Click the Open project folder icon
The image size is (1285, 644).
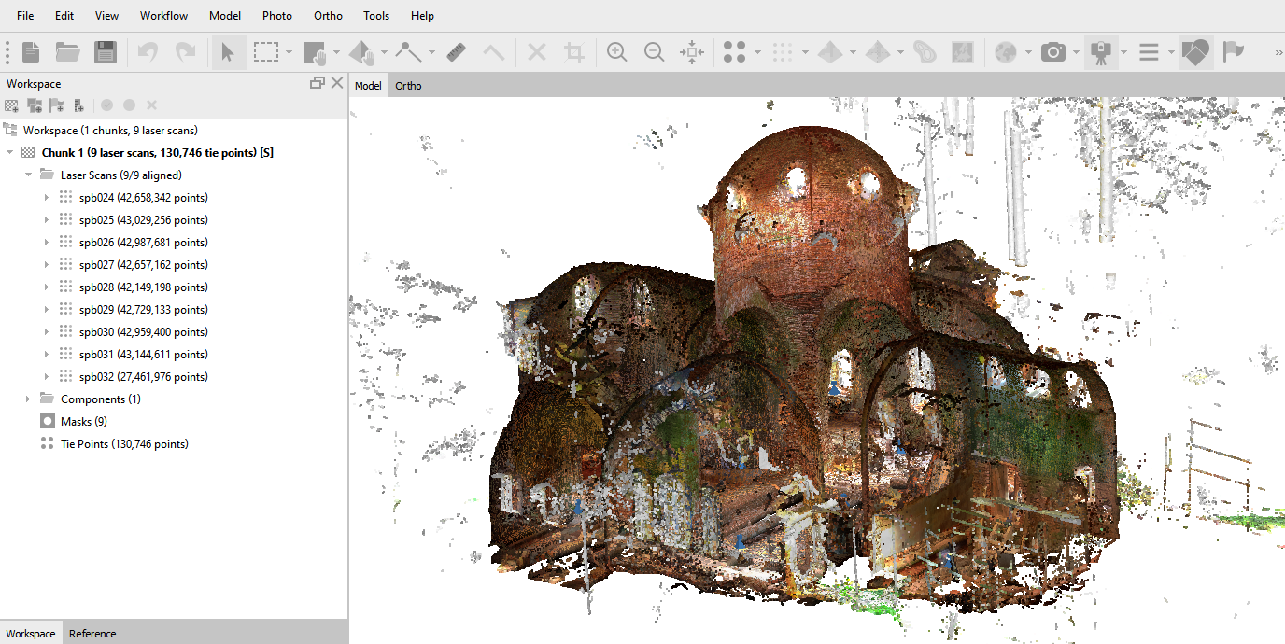coord(67,52)
